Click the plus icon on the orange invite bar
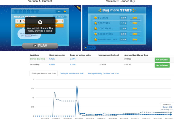 coord(17,25)
